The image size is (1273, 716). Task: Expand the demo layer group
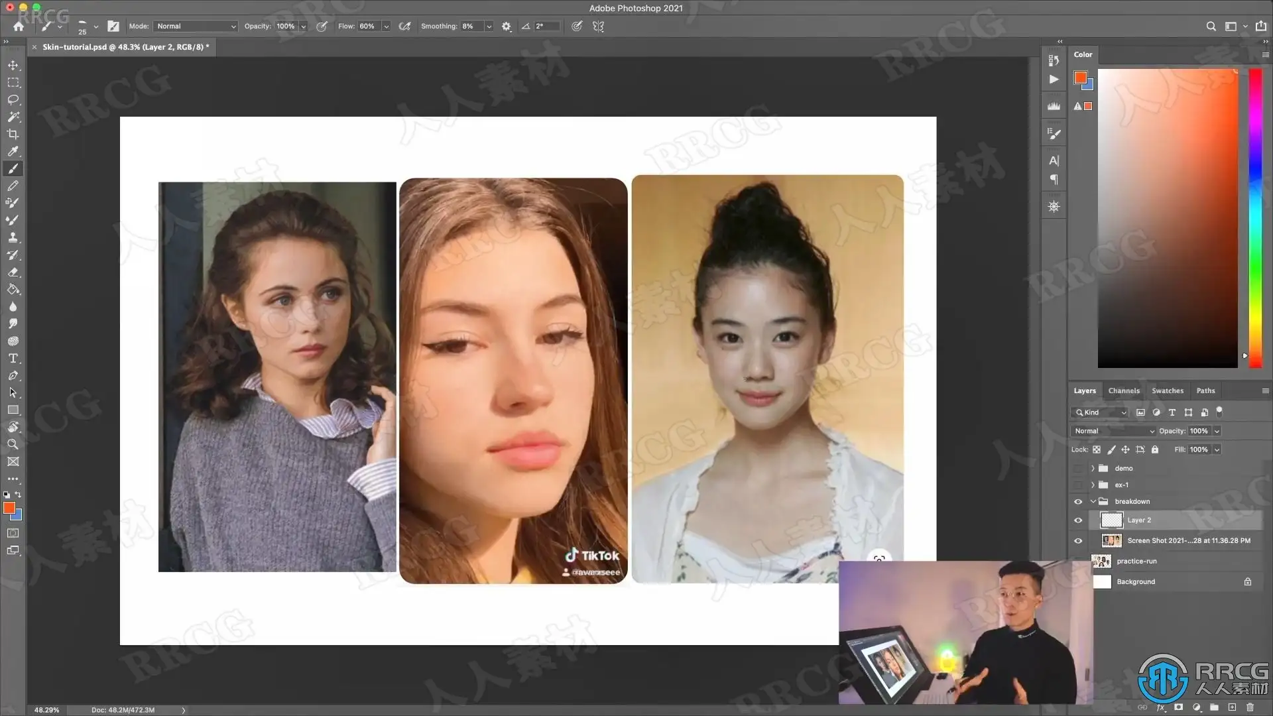[x=1093, y=468]
